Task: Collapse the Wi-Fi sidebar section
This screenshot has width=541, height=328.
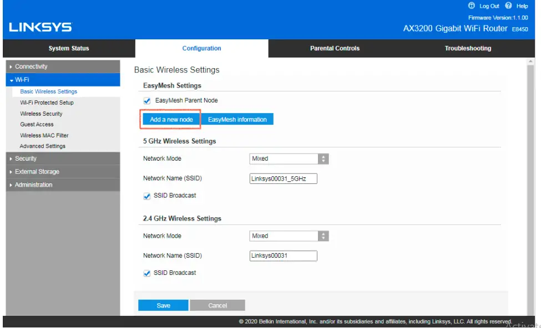Action: click(x=22, y=79)
